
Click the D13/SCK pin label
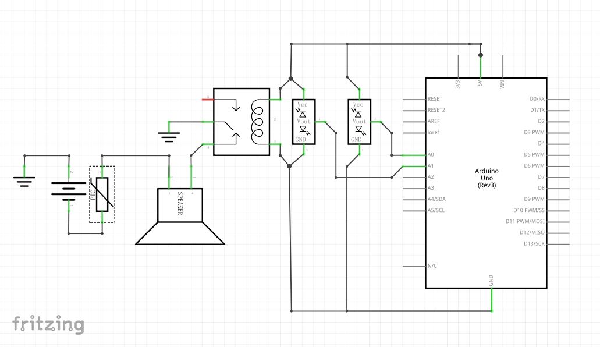click(534, 243)
